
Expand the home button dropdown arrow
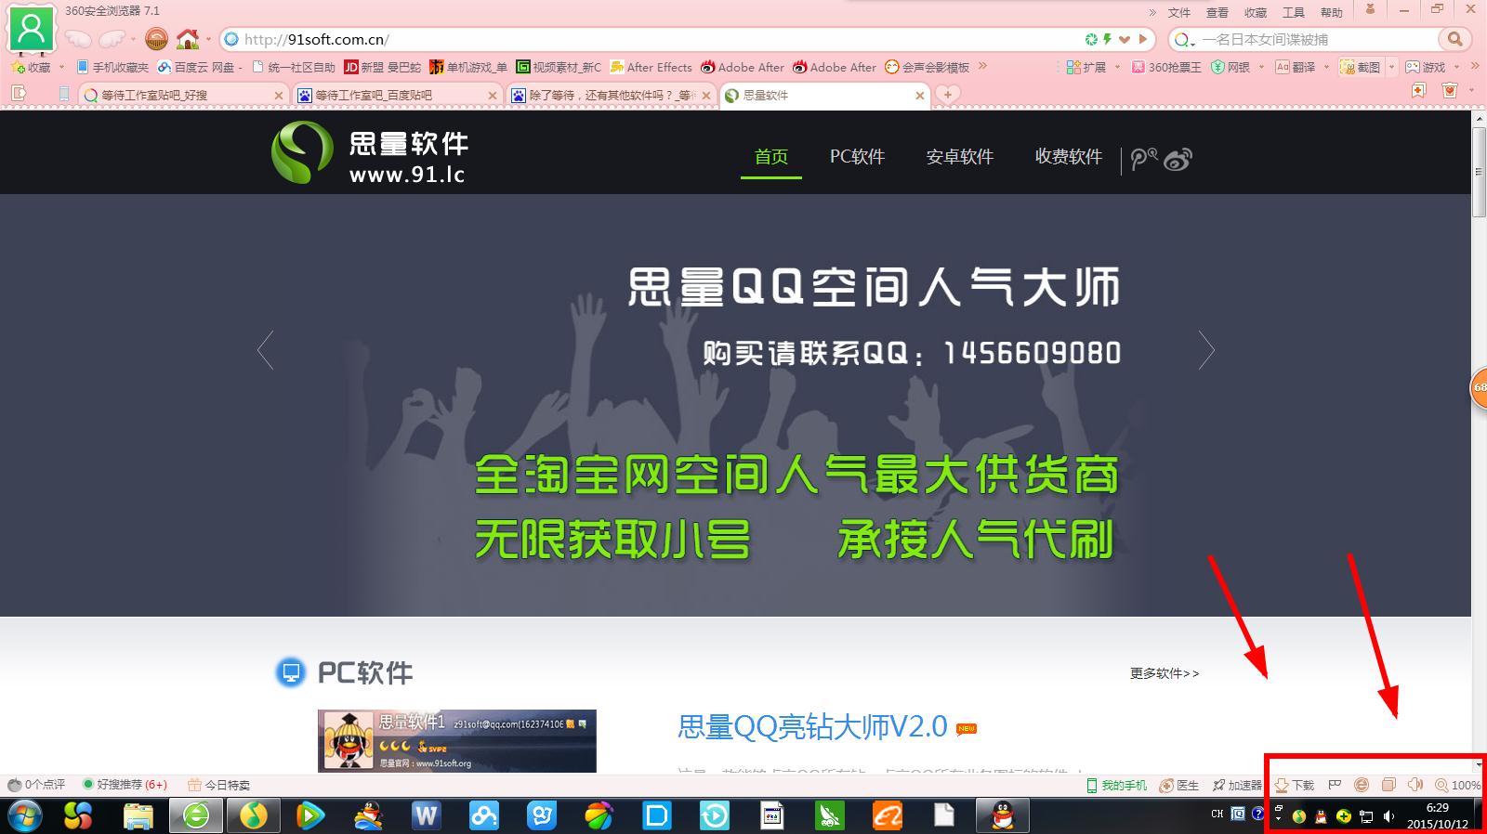point(208,40)
